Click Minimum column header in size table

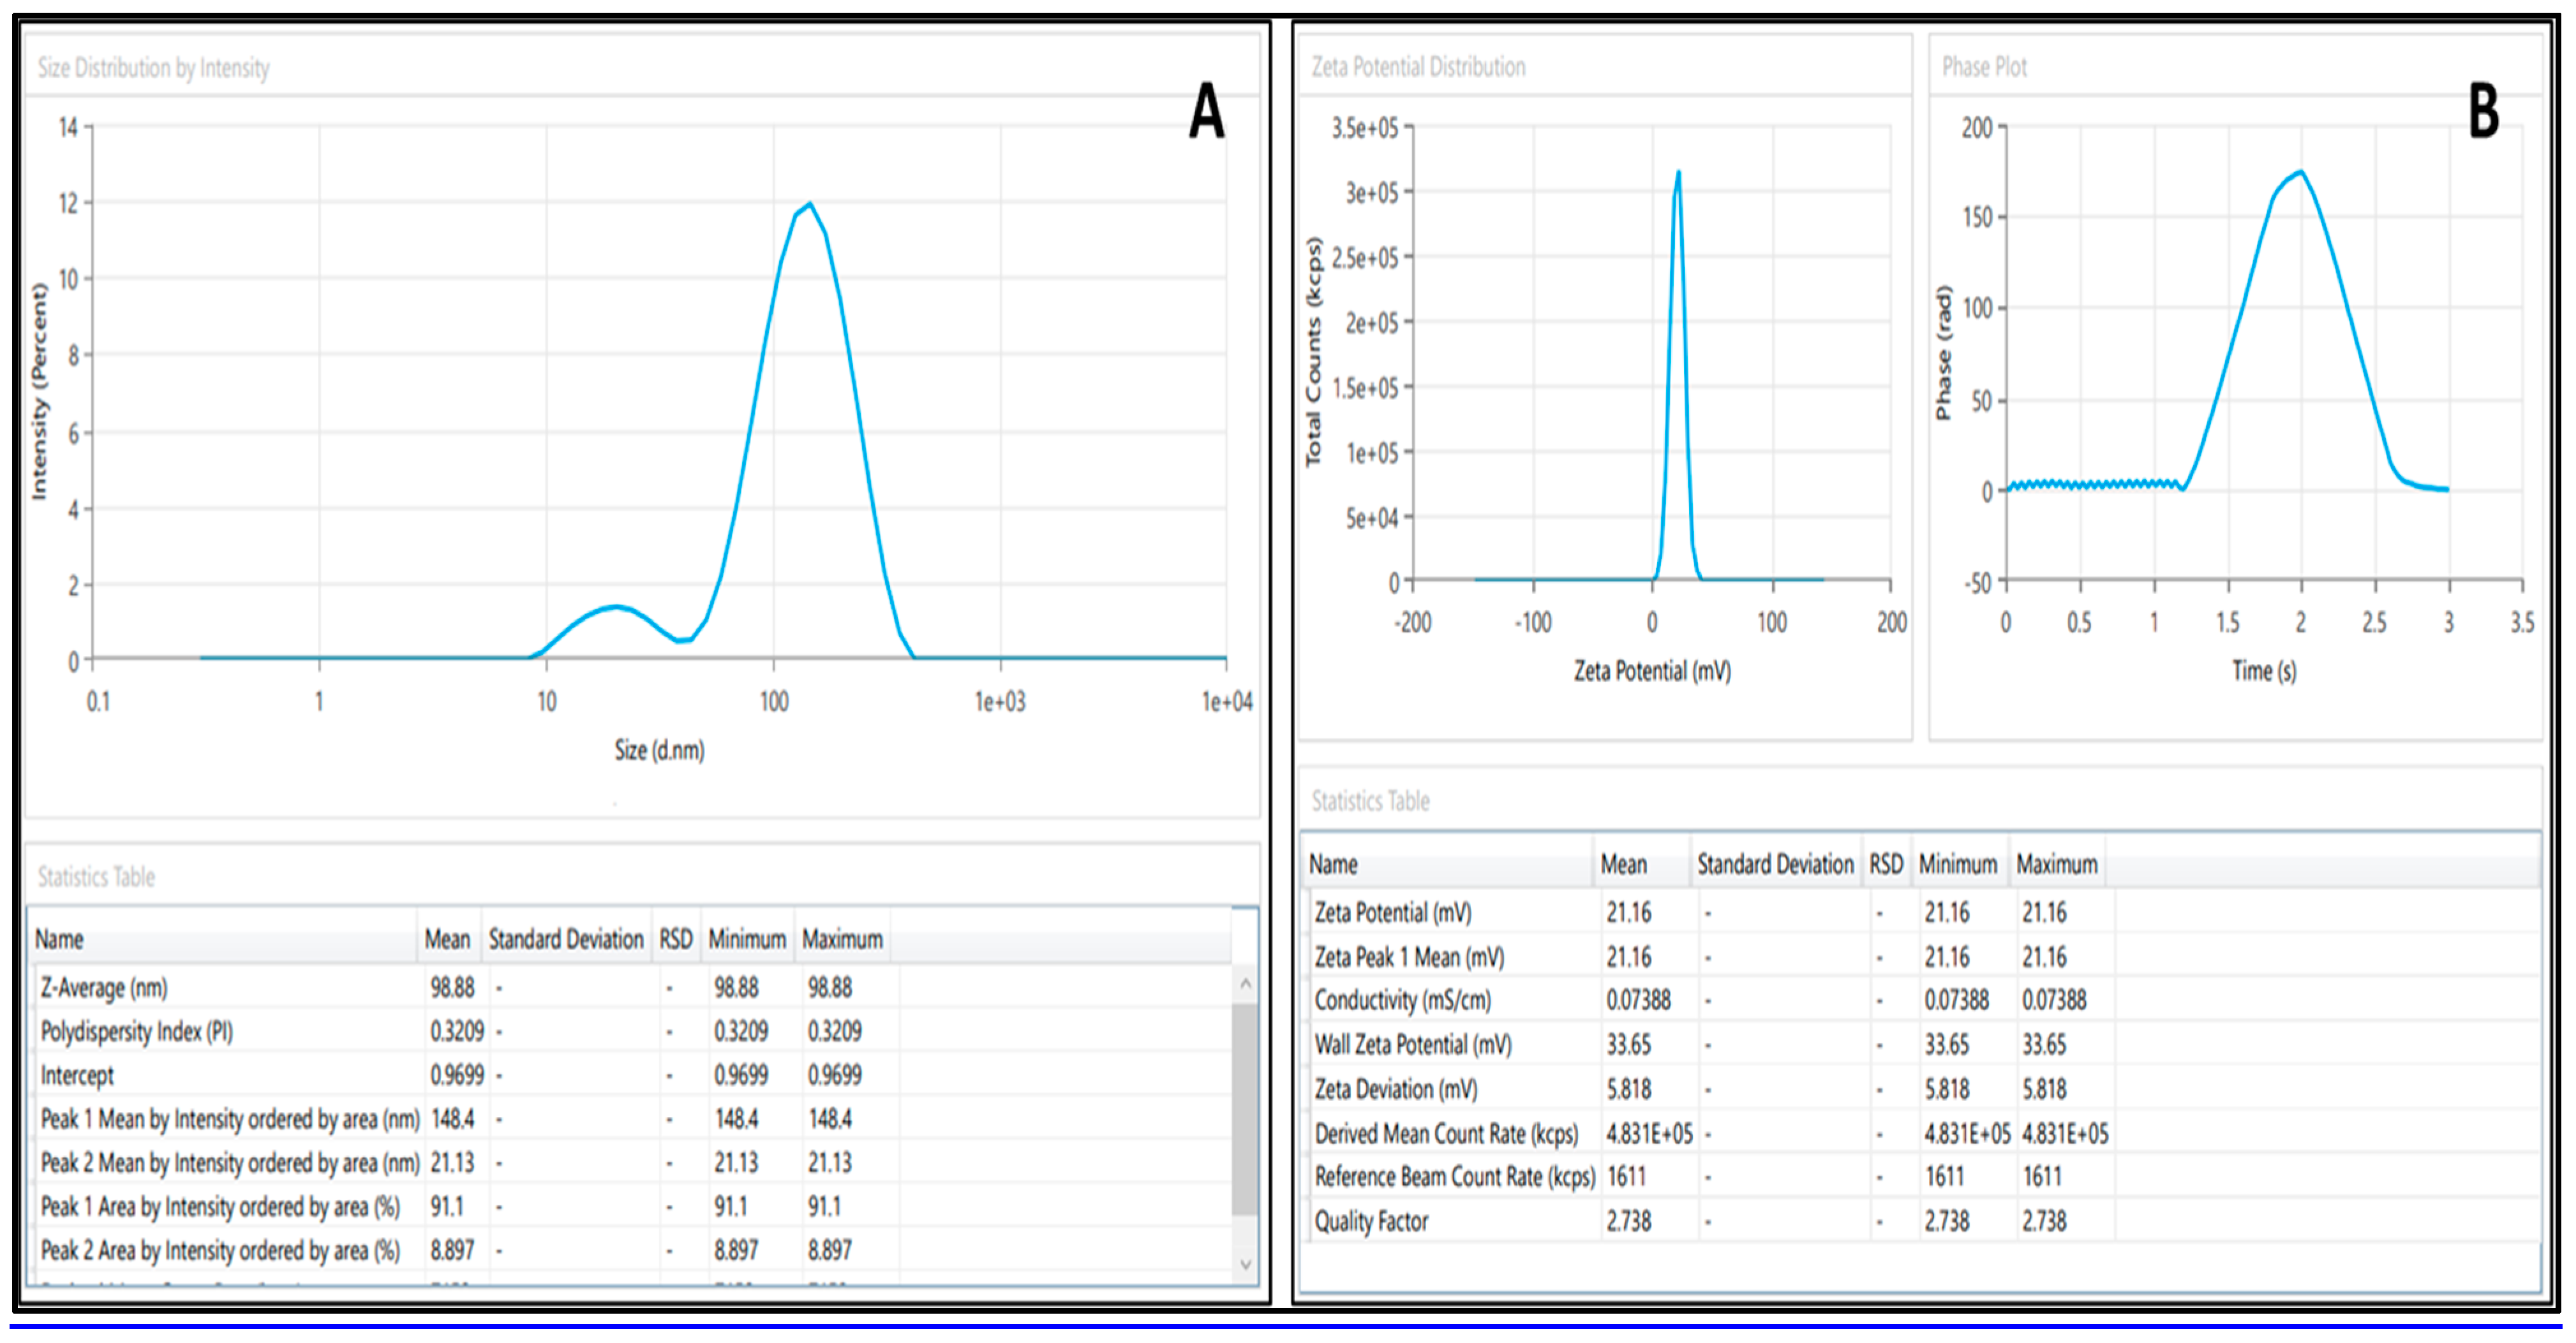[x=747, y=939]
